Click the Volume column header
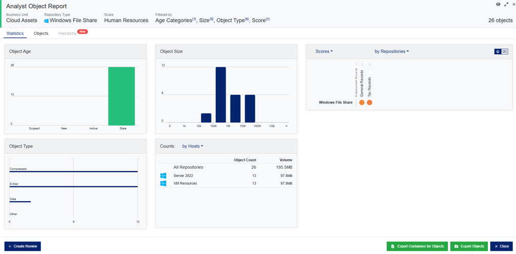 click(286, 160)
